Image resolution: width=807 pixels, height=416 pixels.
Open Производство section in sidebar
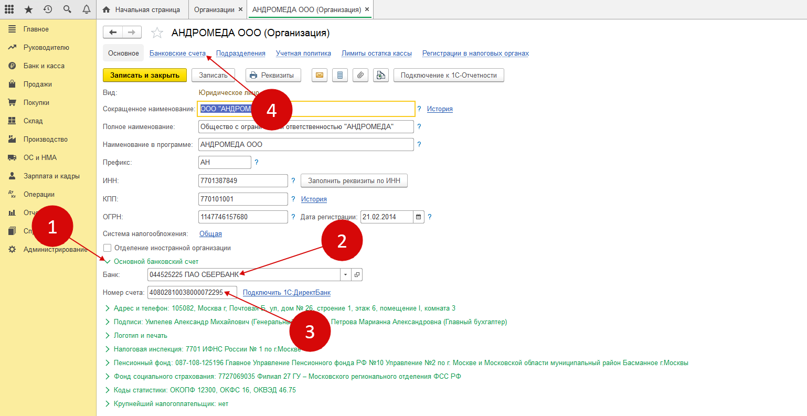tap(46, 140)
